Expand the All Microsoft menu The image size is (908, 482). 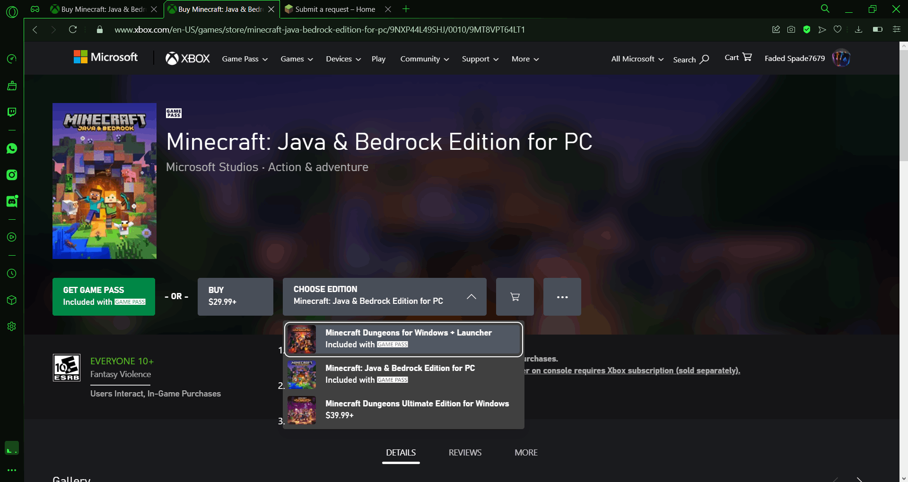[637, 59]
